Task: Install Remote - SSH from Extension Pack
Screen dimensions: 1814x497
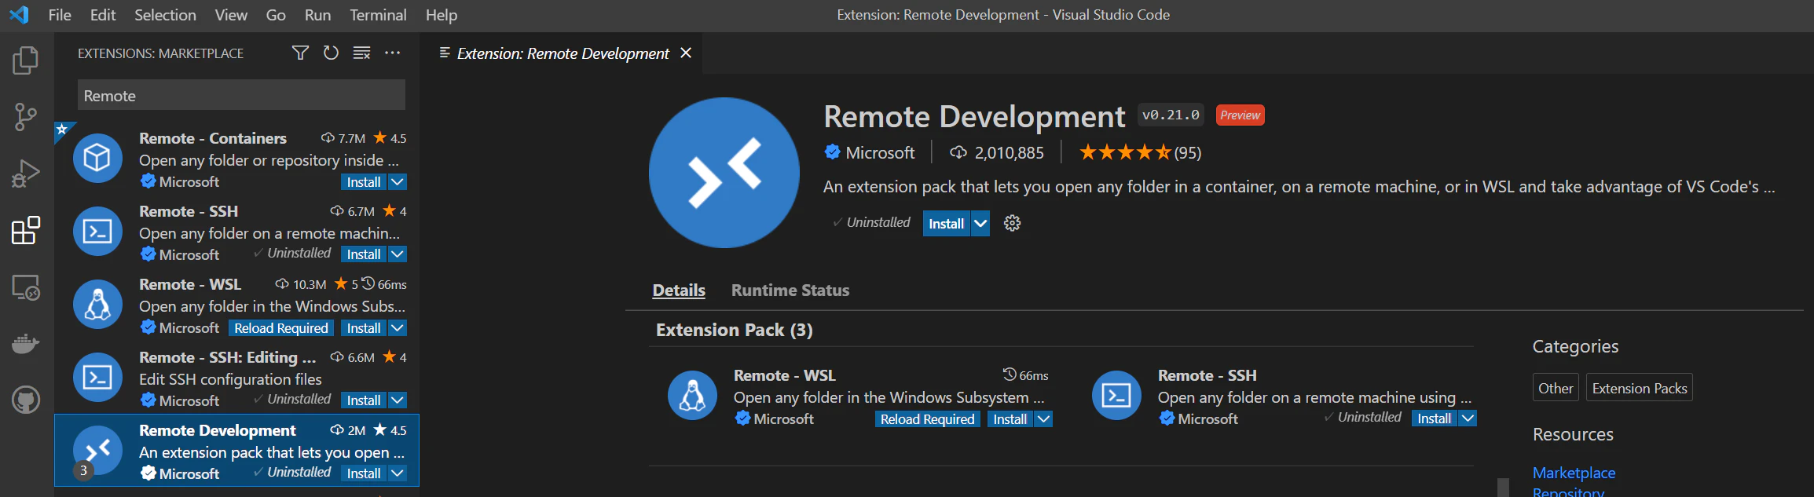Action: coord(1435,418)
